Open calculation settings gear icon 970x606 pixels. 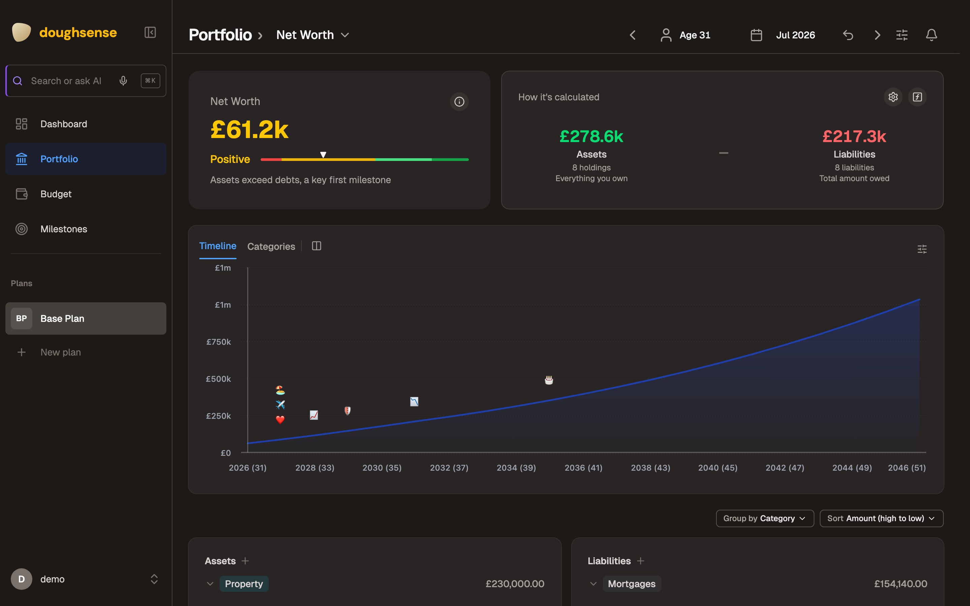pyautogui.click(x=893, y=97)
